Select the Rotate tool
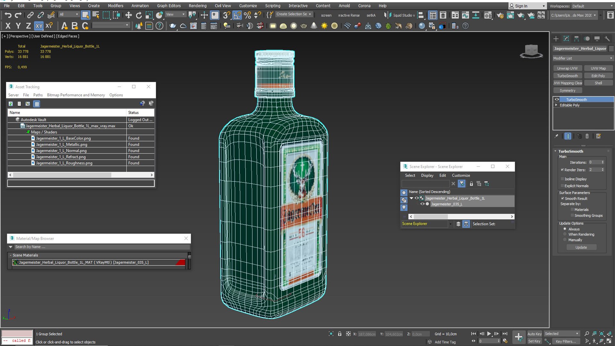The width and height of the screenshot is (615, 346). (139, 15)
